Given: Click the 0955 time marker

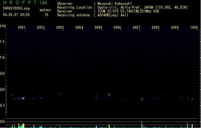Looking at the screenshot, I should tap(98, 28).
